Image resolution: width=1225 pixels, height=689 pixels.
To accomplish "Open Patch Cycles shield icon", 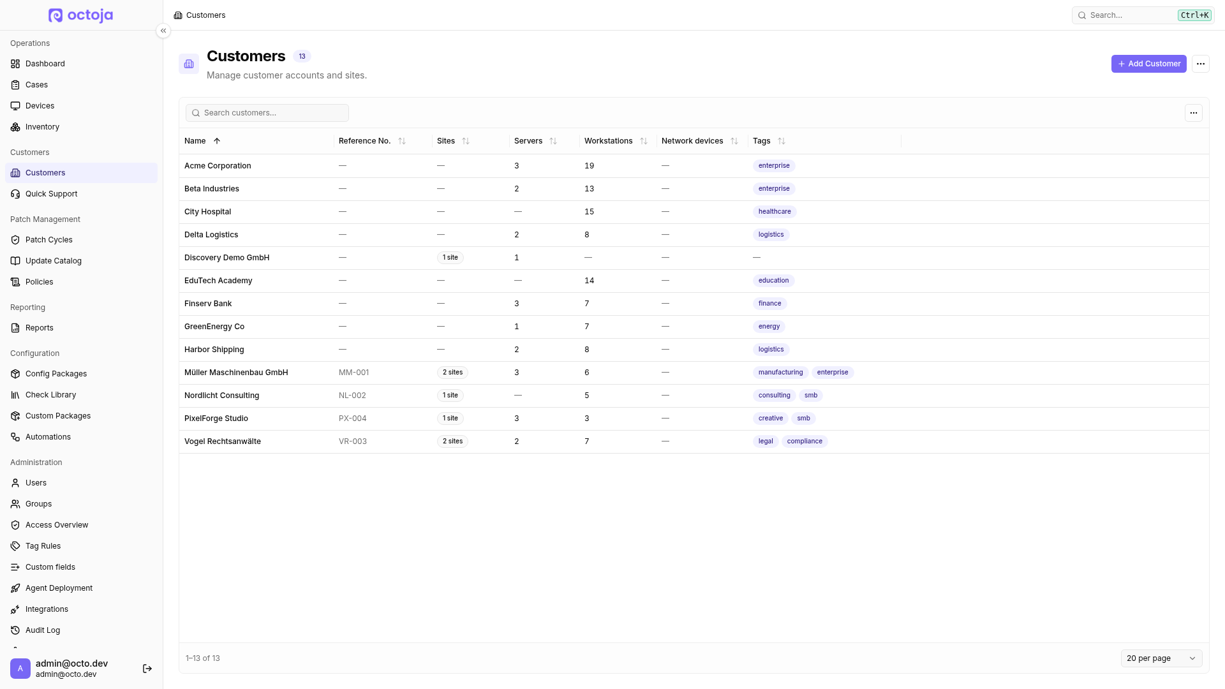I will coord(15,240).
